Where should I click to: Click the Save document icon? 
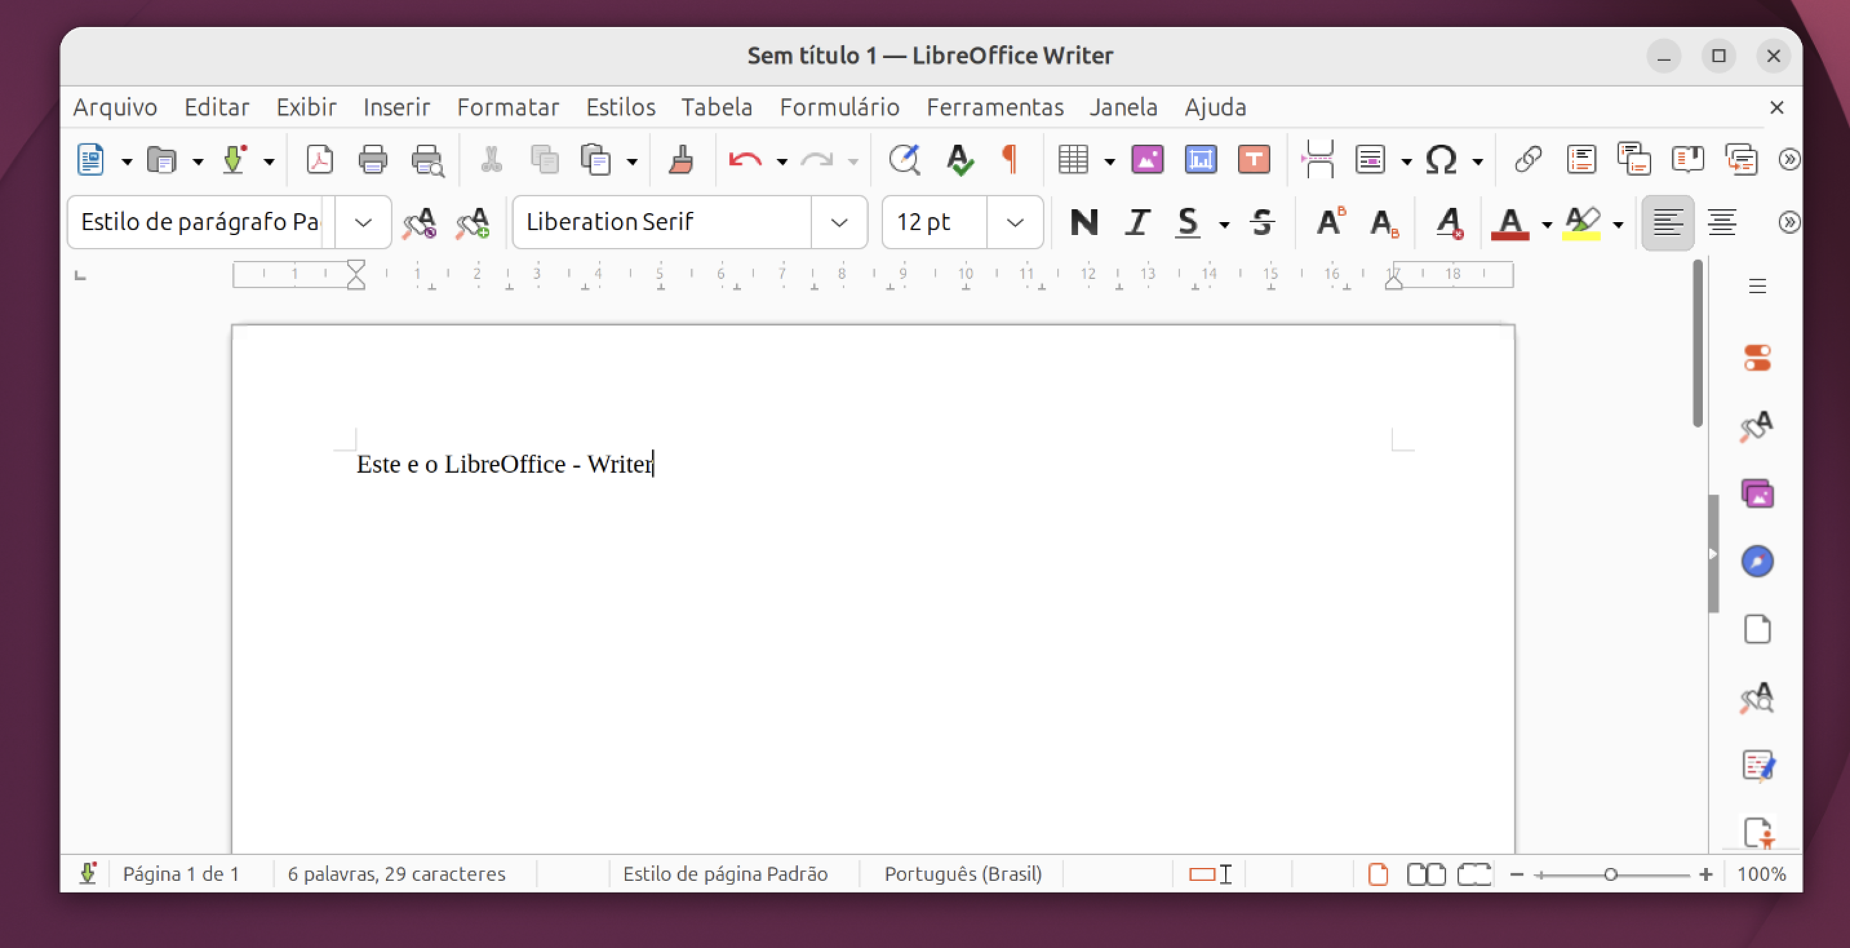[234, 160]
